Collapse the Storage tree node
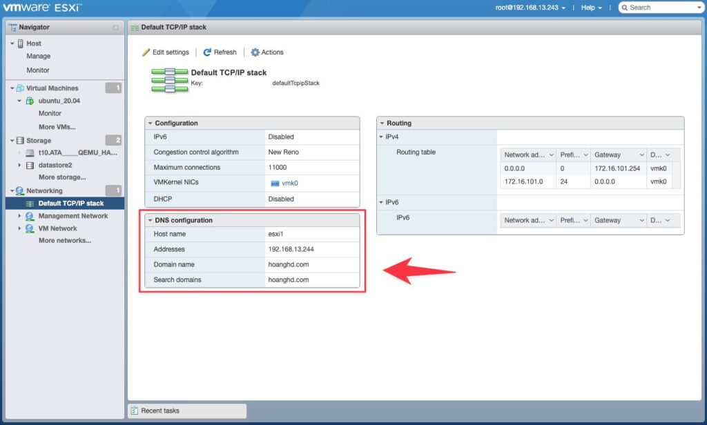Viewport: 707px width, 425px height. coord(12,141)
